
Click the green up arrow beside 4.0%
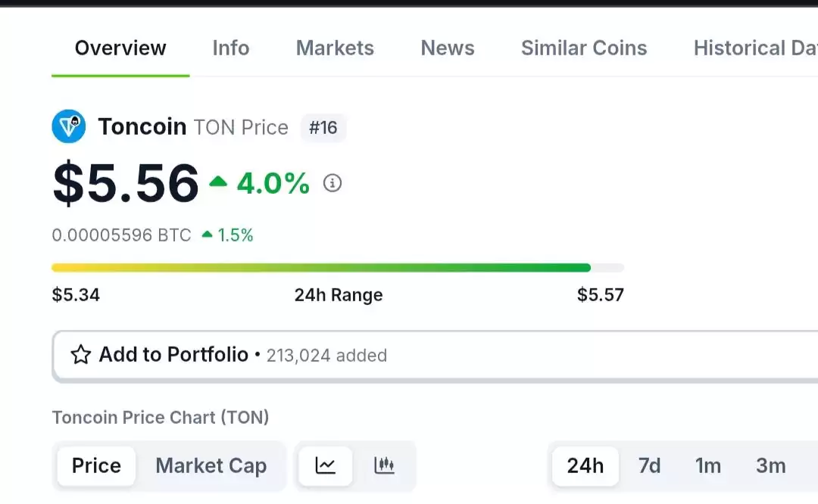pyautogui.click(x=218, y=182)
